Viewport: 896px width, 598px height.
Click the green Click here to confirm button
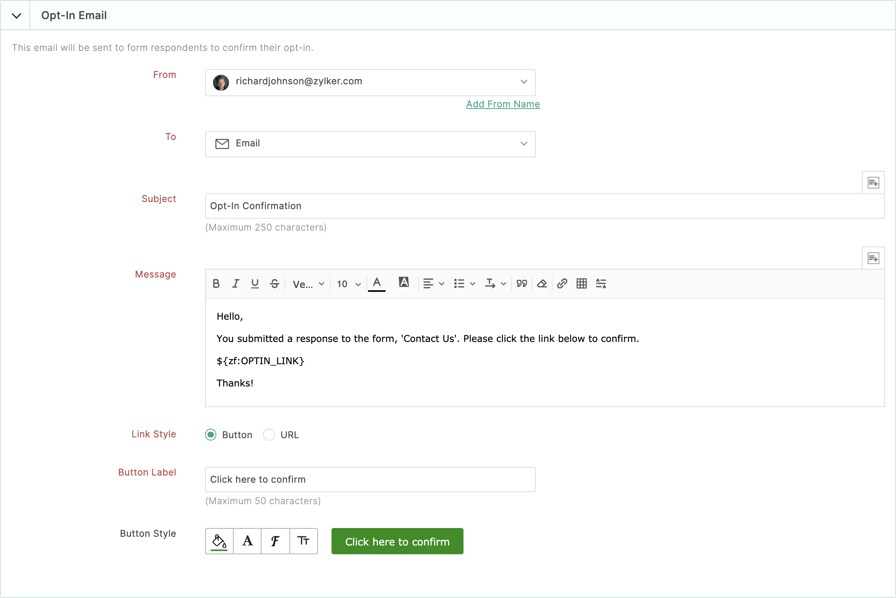point(397,541)
